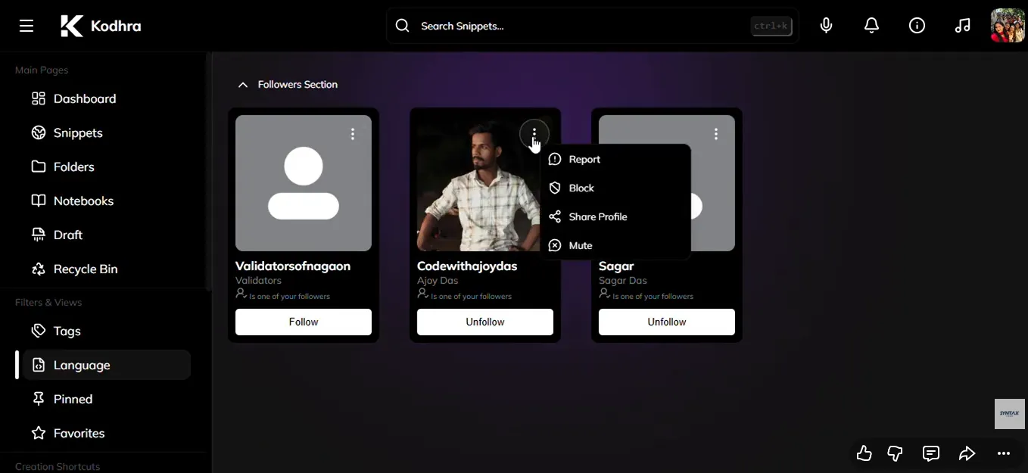Open options menu for Sagar card
The width and height of the screenshot is (1028, 473).
pos(716,134)
